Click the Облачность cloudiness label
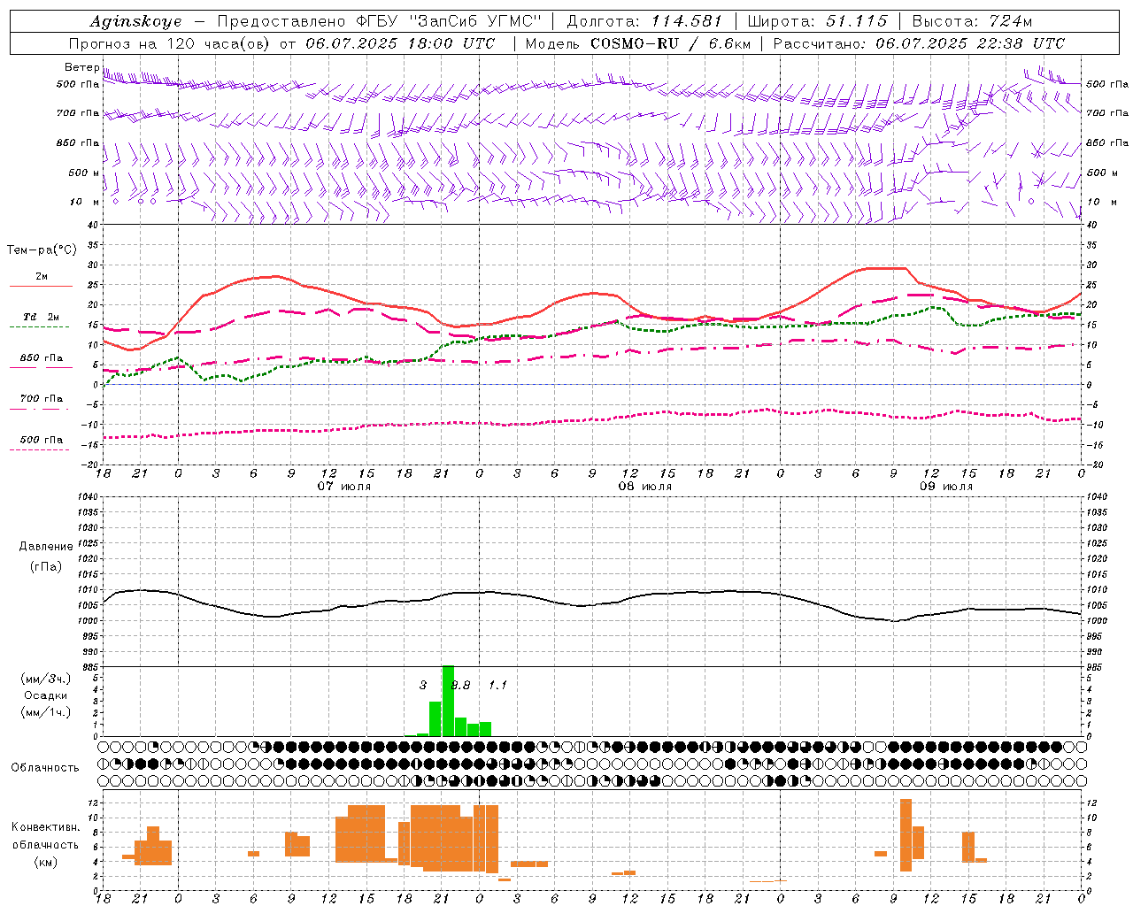The image size is (1133, 906). [x=45, y=768]
